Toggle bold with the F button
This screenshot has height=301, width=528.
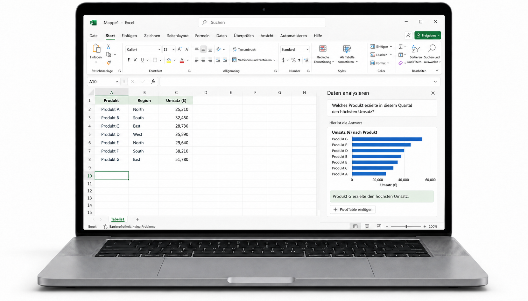pos(129,60)
